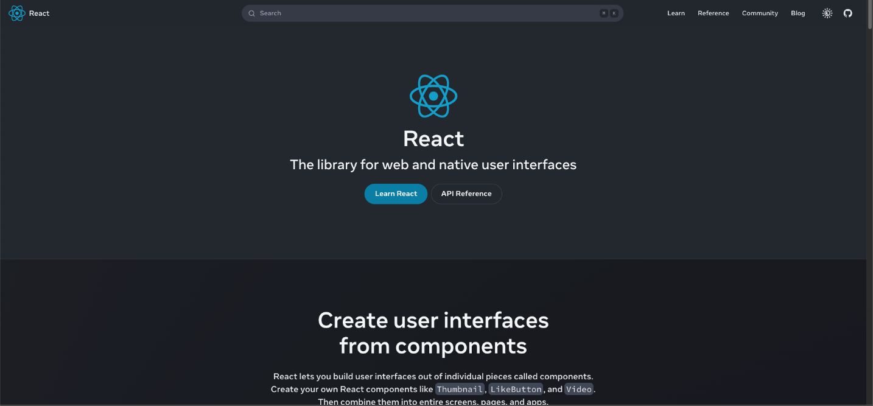Click the page's vertical scrollbar thumb

click(869, 15)
